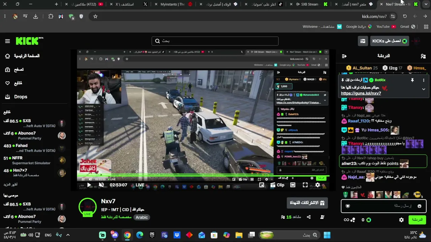Create a Clip of the stream
Image resolution: width=431 pixels, height=242 pixels.
pyautogui.click(x=277, y=185)
